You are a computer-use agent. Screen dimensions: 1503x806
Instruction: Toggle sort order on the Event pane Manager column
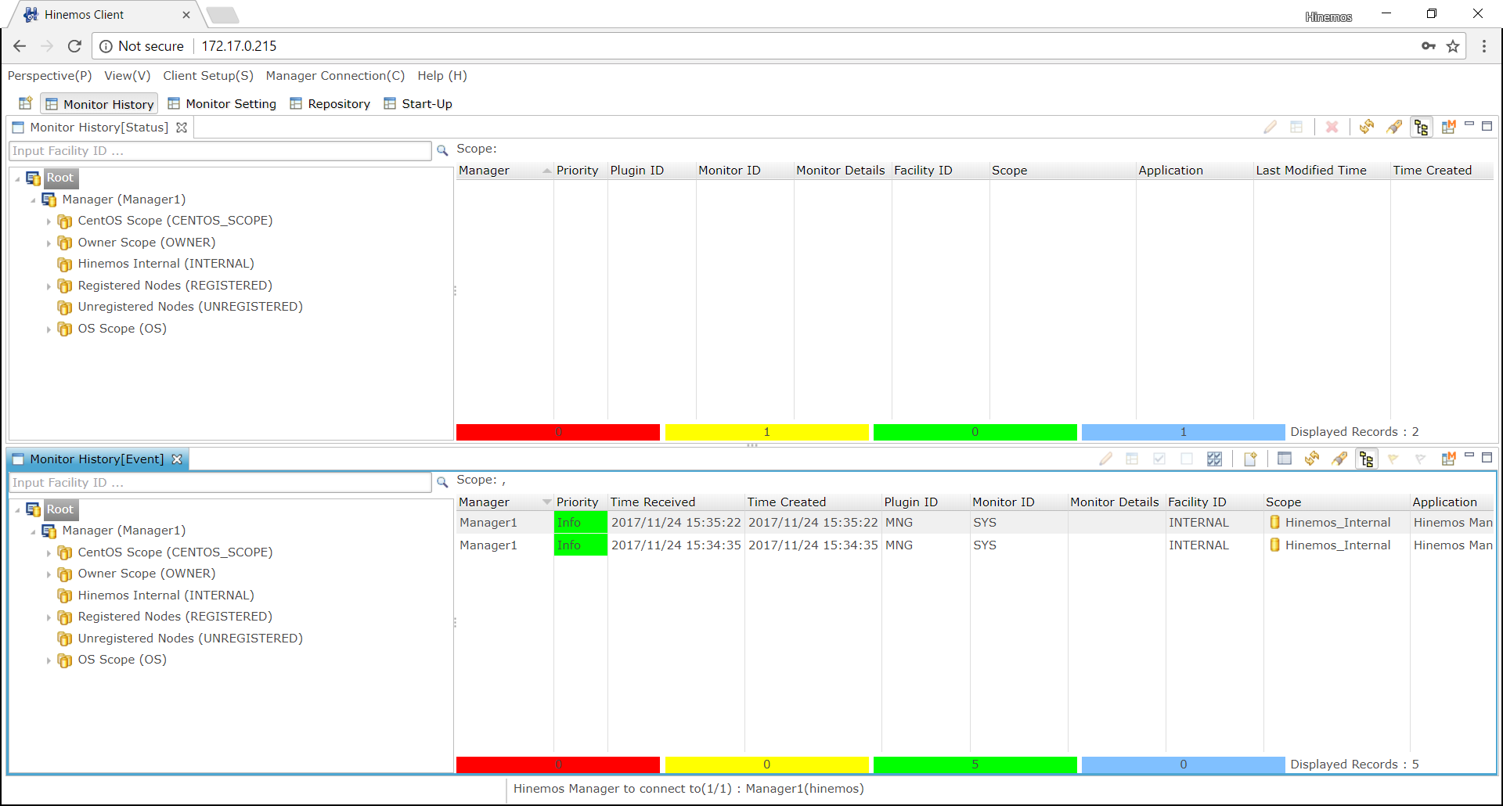point(505,502)
